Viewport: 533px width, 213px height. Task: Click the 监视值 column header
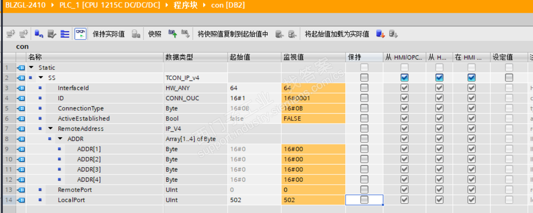313,57
